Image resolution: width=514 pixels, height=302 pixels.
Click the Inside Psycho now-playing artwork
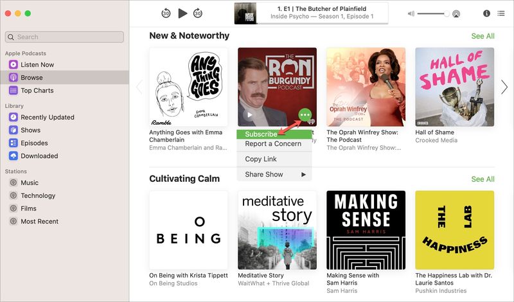[245, 13]
